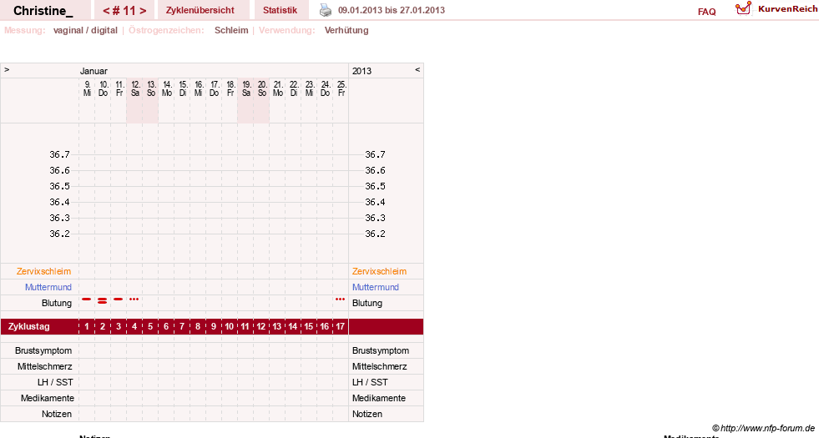Click the date column '20. So'
This screenshot has width=819, height=438.
261,88
